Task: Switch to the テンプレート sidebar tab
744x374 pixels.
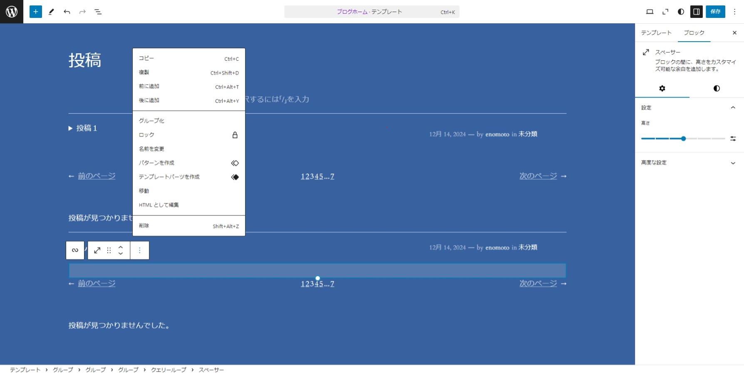Action: [656, 33]
